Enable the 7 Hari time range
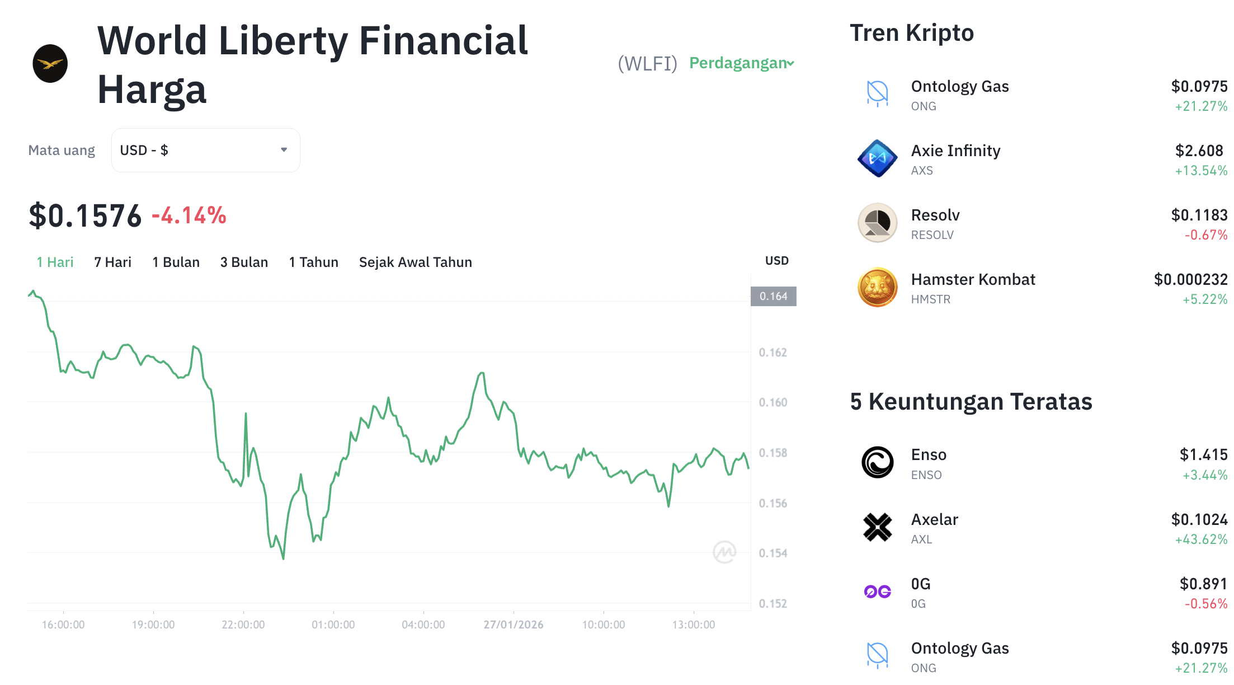 (x=112, y=262)
